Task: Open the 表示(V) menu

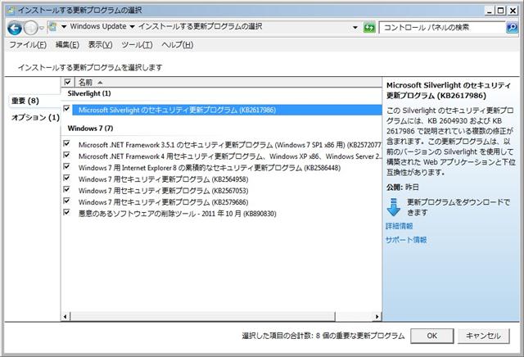Action: [x=100, y=45]
